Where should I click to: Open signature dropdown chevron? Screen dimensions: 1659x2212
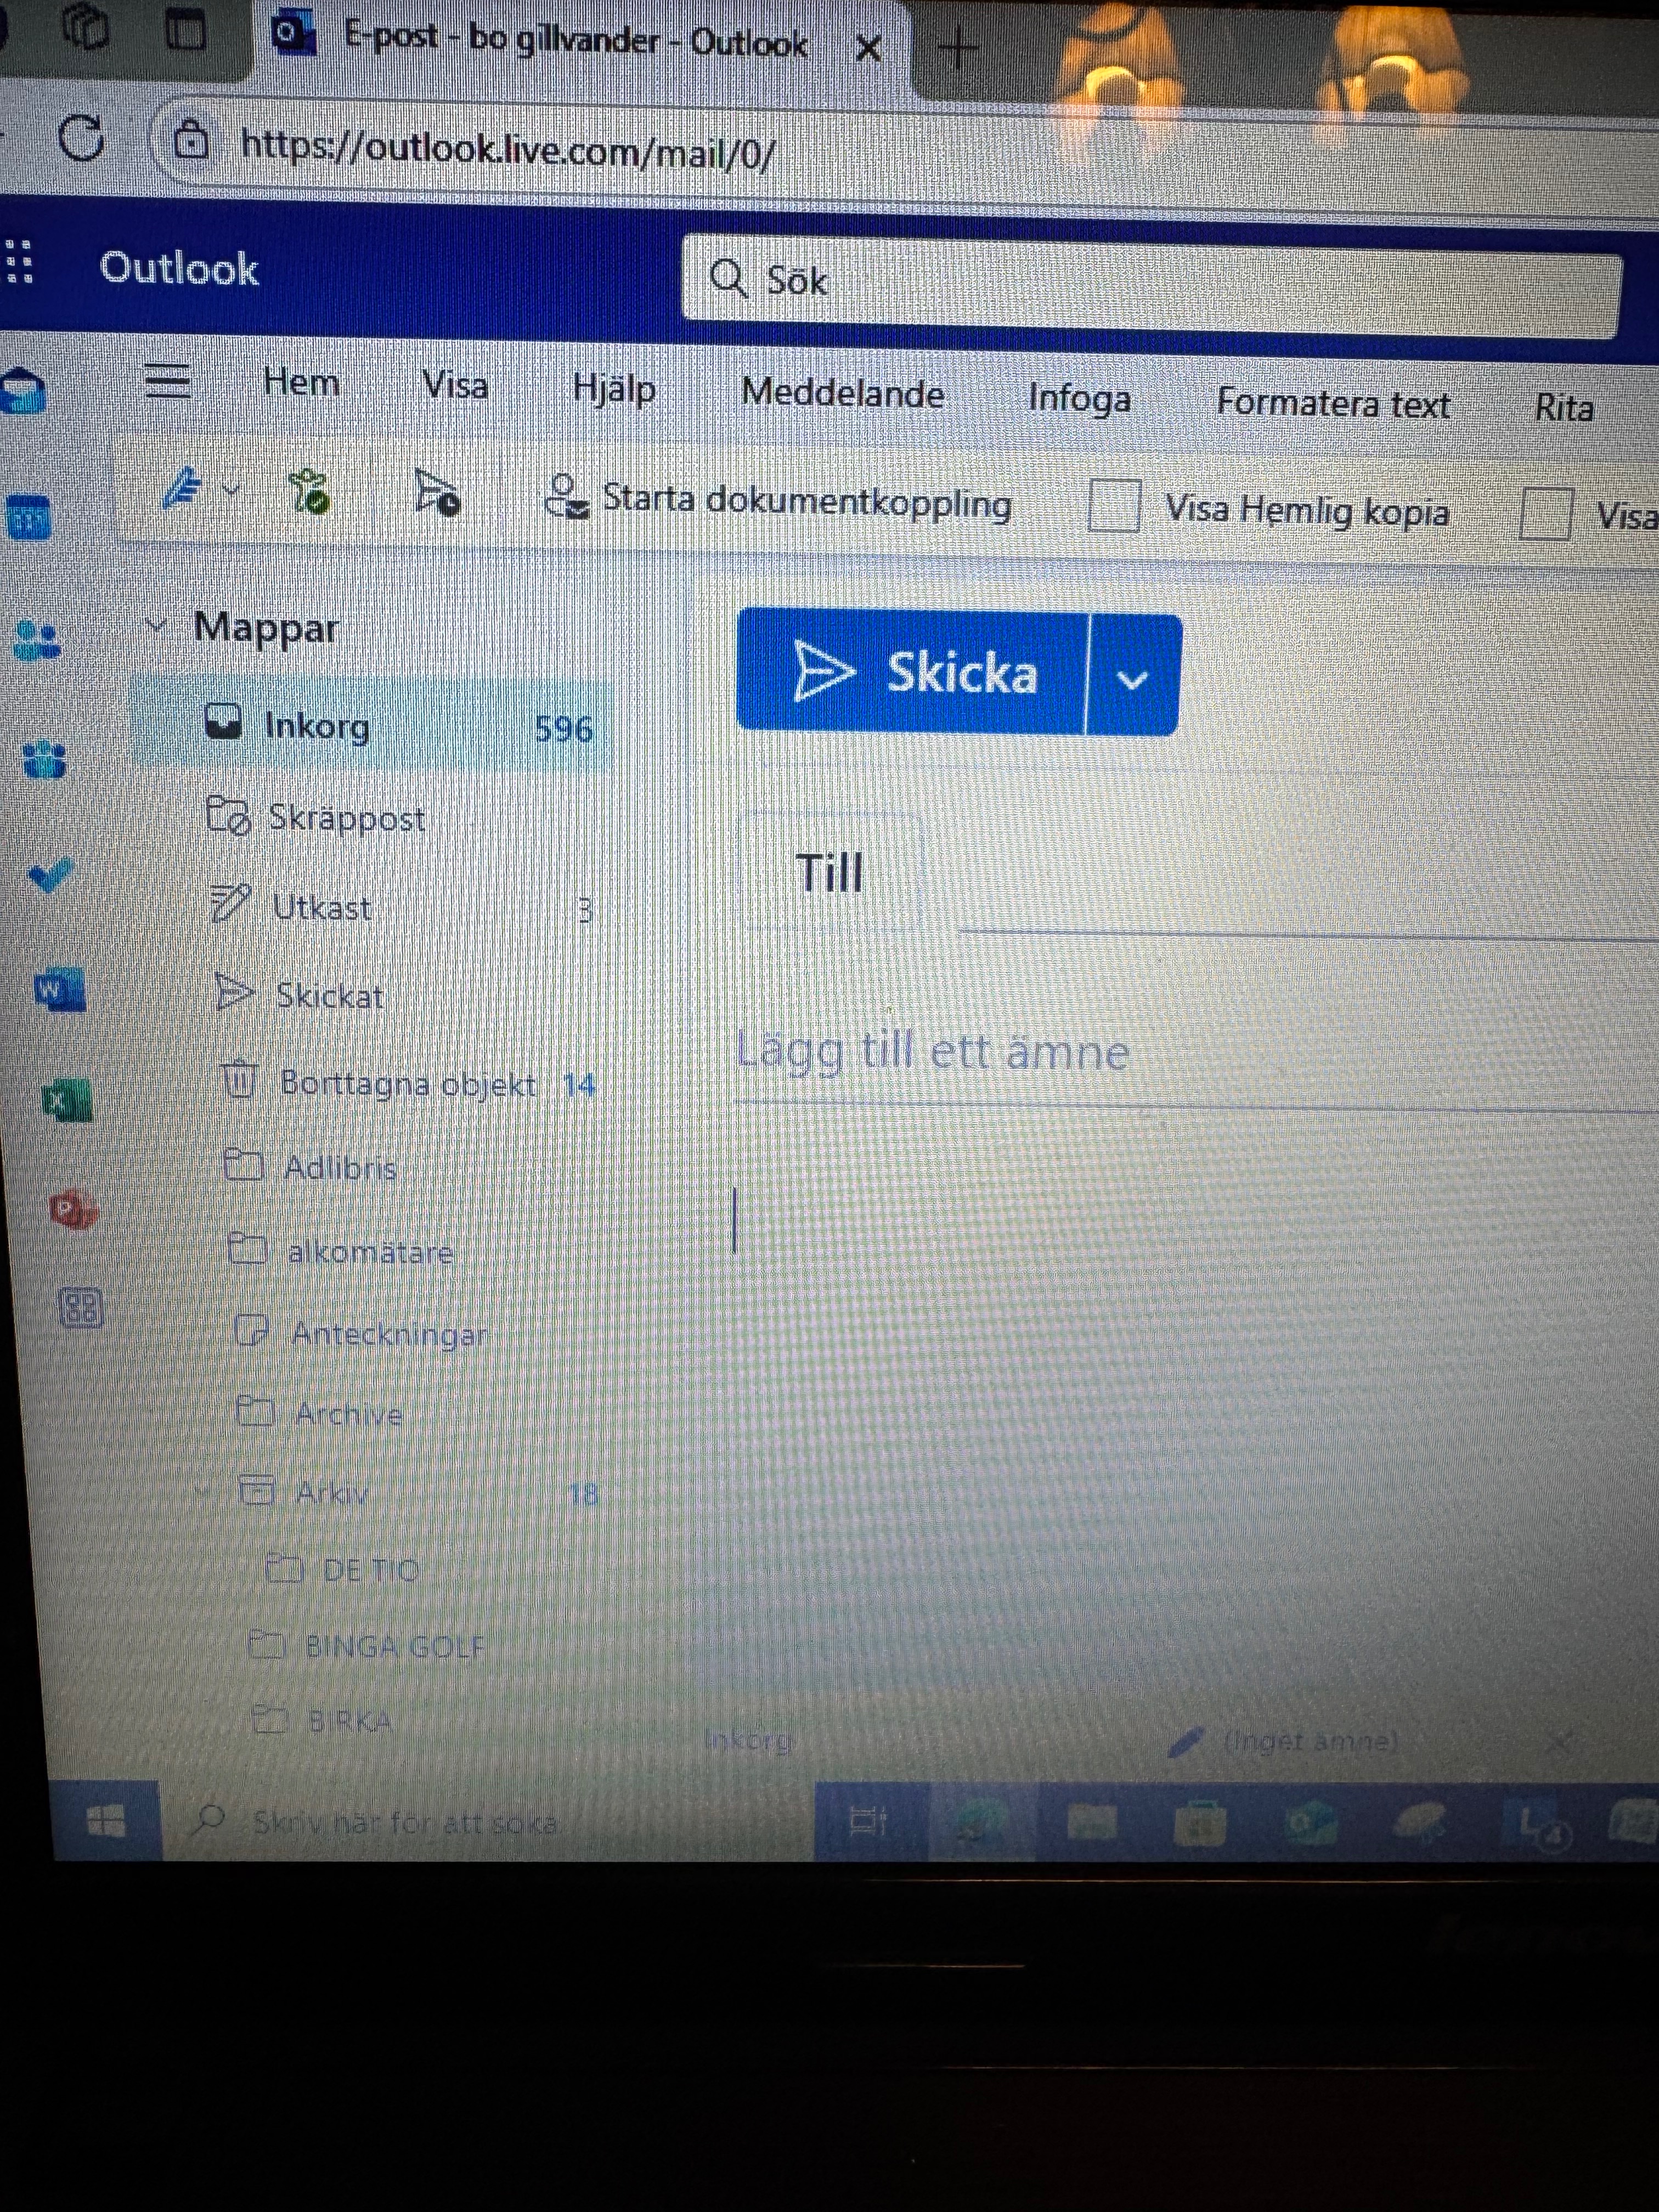(231, 490)
